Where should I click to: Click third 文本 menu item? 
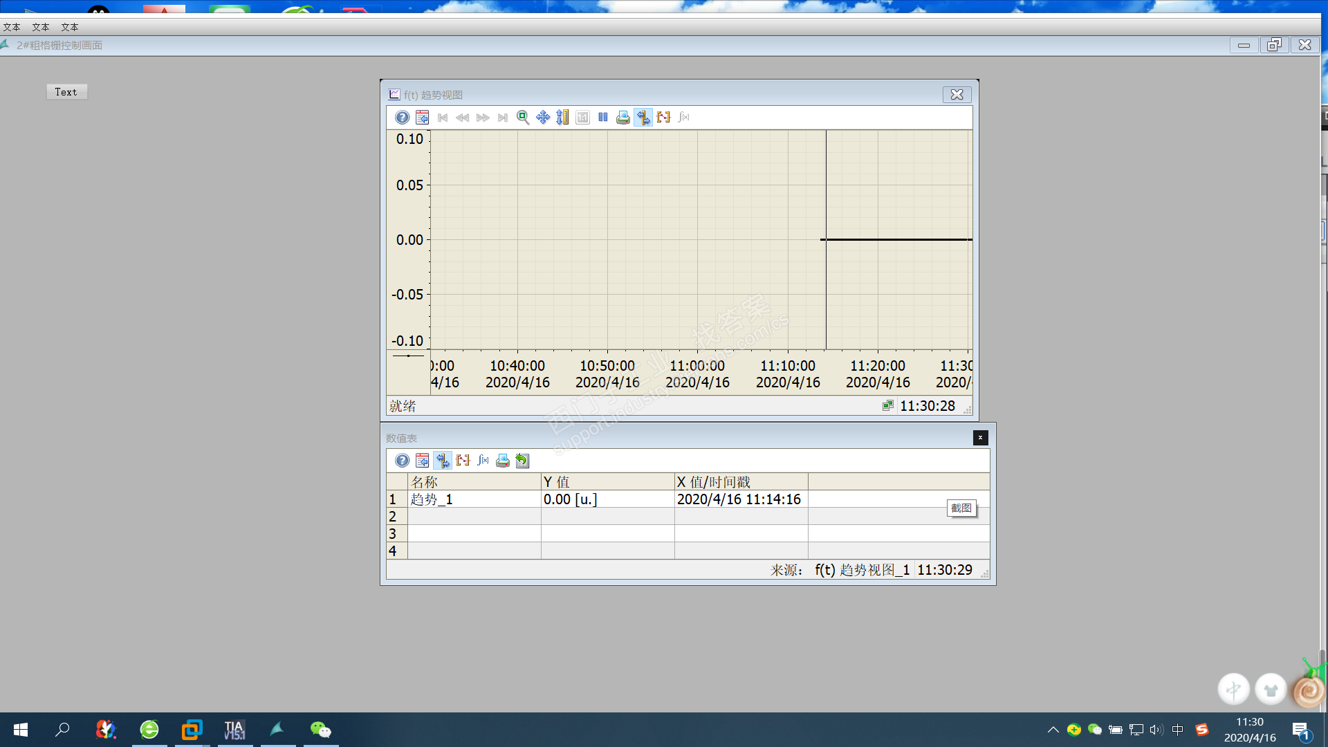tap(70, 28)
